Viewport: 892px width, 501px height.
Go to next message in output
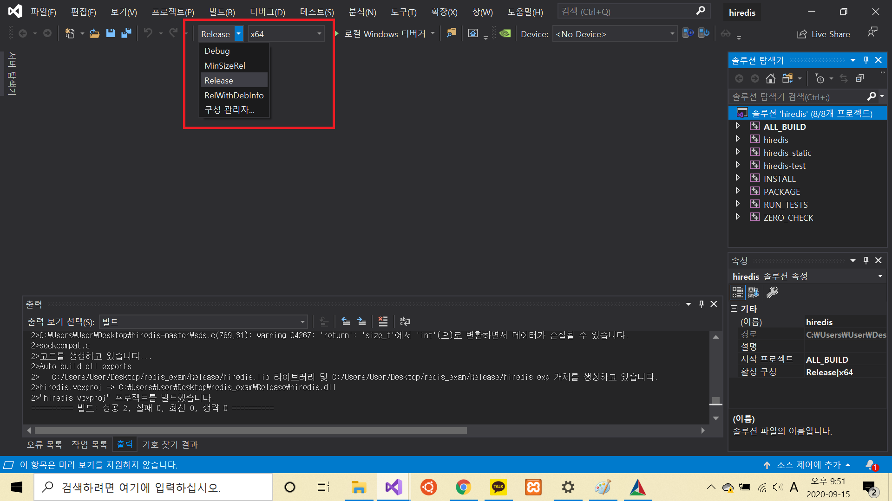[361, 321]
